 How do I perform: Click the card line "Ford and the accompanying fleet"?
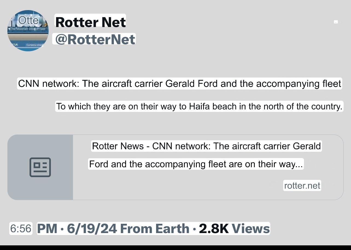(196, 164)
